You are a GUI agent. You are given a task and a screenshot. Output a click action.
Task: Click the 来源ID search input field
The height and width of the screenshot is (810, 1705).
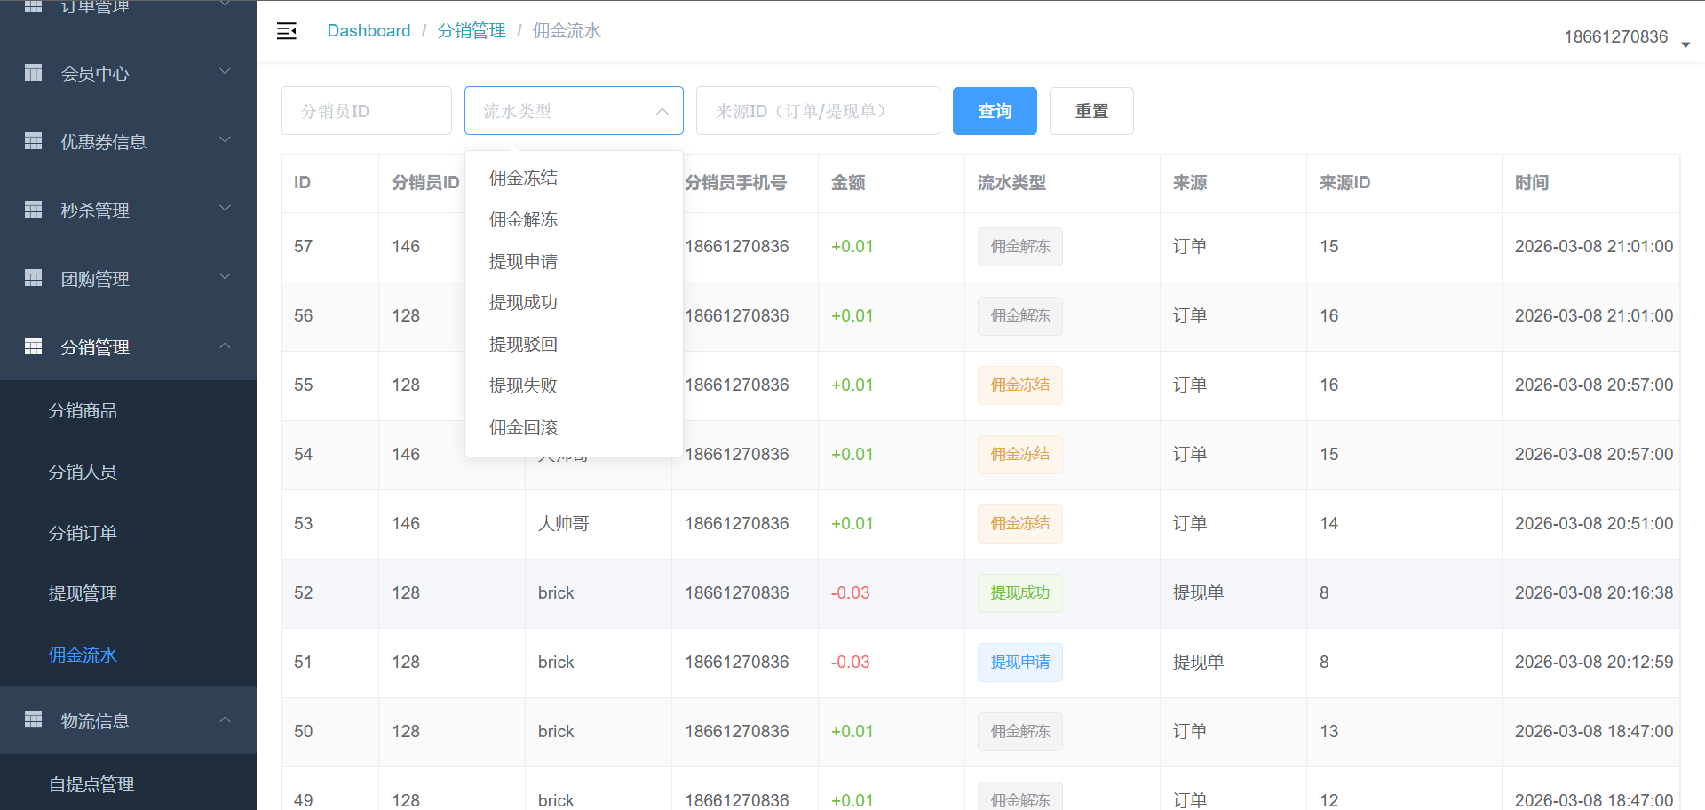tap(817, 111)
